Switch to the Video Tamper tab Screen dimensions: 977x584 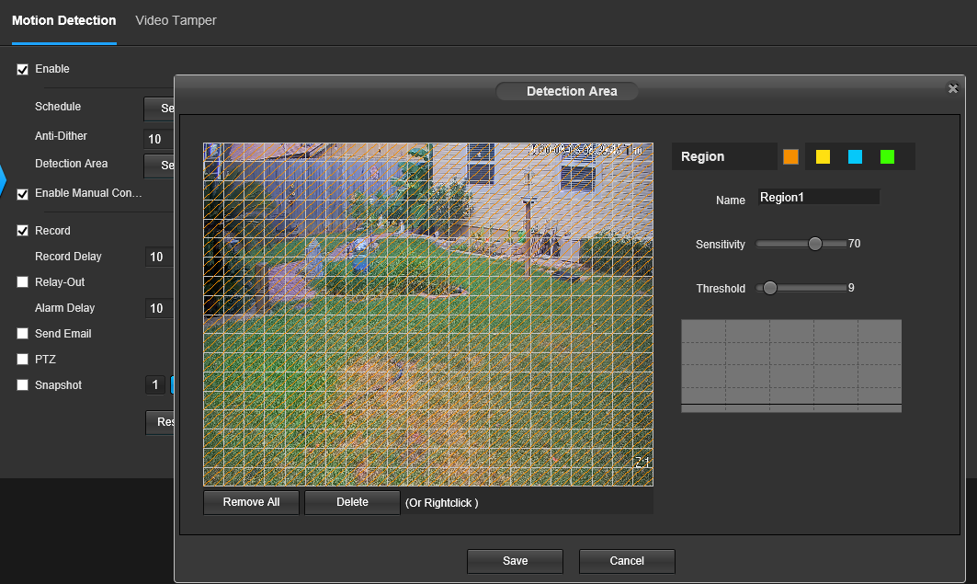tap(176, 20)
